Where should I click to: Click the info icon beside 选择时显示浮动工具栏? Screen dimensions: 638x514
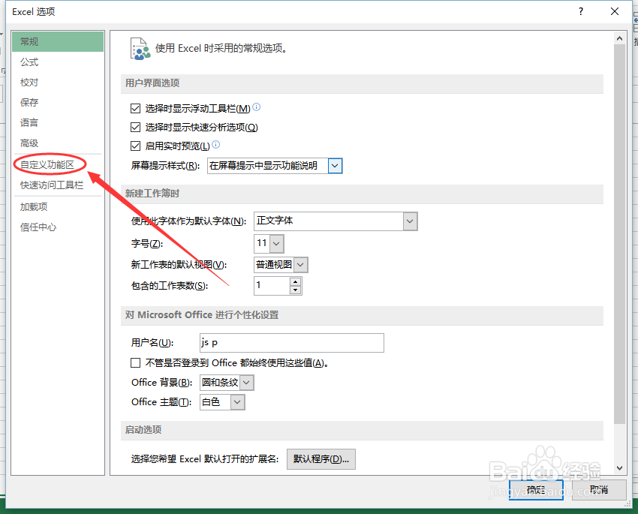click(x=257, y=107)
